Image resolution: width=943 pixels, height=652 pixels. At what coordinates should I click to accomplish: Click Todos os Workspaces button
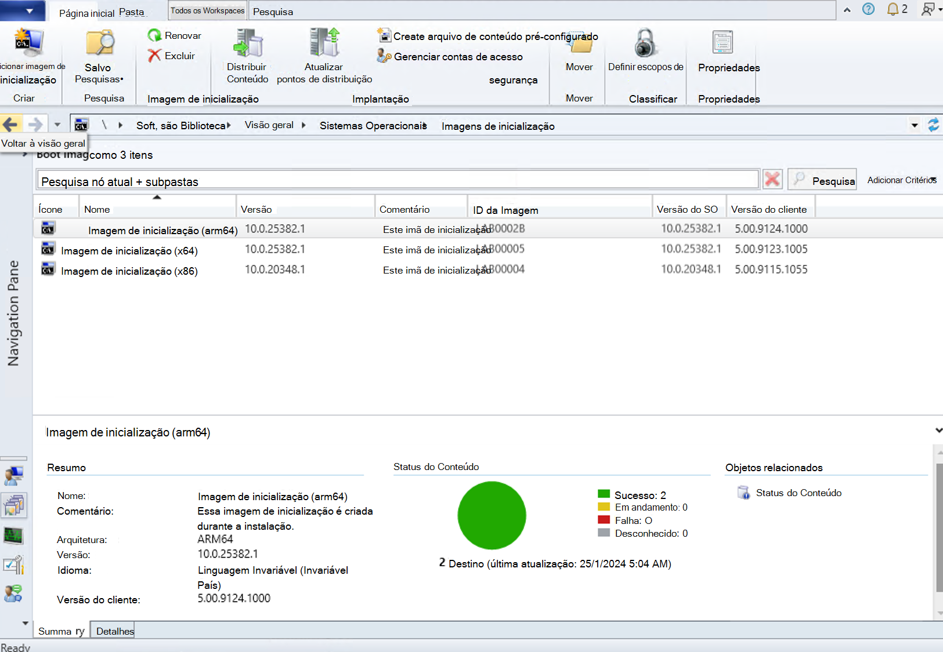pyautogui.click(x=208, y=10)
